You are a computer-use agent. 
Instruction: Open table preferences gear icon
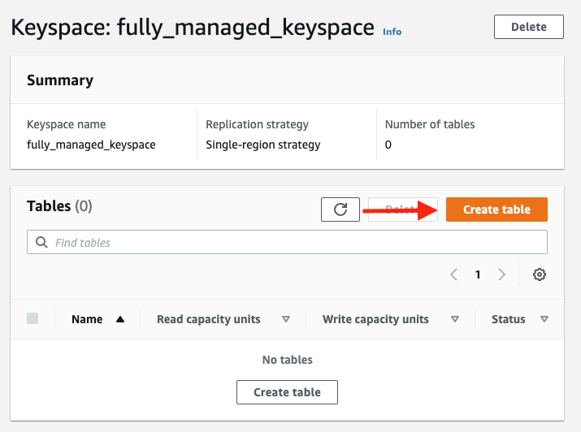[539, 274]
